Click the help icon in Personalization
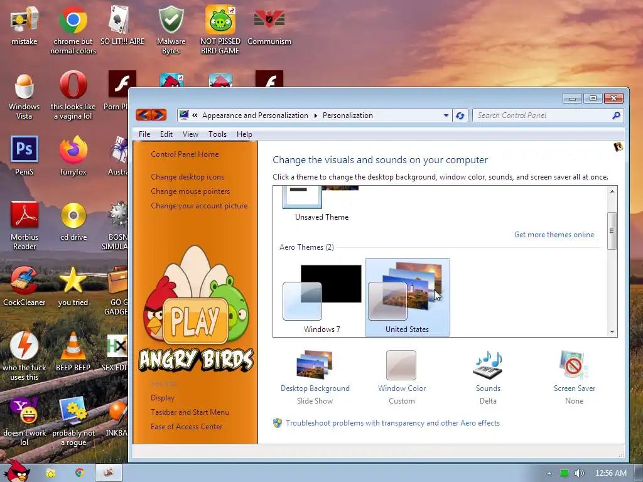 618,147
